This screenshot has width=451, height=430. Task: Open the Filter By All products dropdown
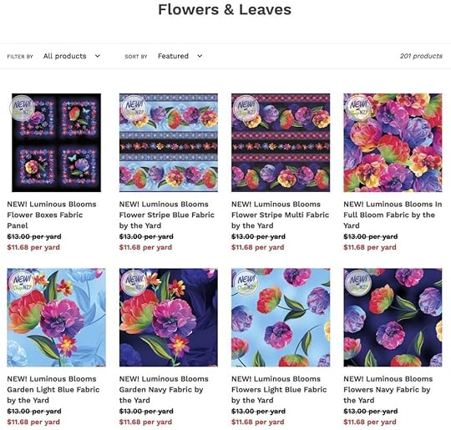coord(72,56)
